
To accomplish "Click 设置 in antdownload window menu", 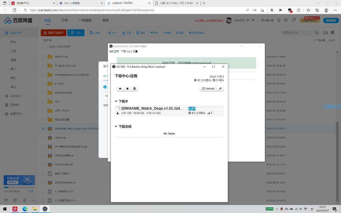I will click(135, 51).
